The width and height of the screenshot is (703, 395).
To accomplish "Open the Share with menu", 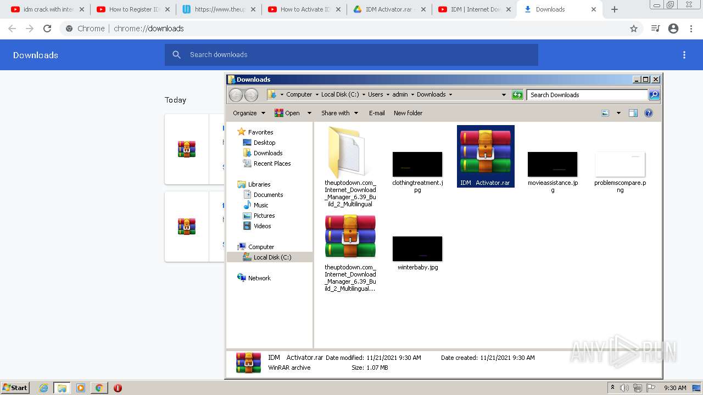I will click(339, 113).
